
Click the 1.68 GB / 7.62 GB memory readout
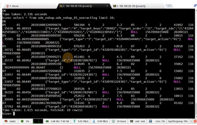tap(60, 121)
